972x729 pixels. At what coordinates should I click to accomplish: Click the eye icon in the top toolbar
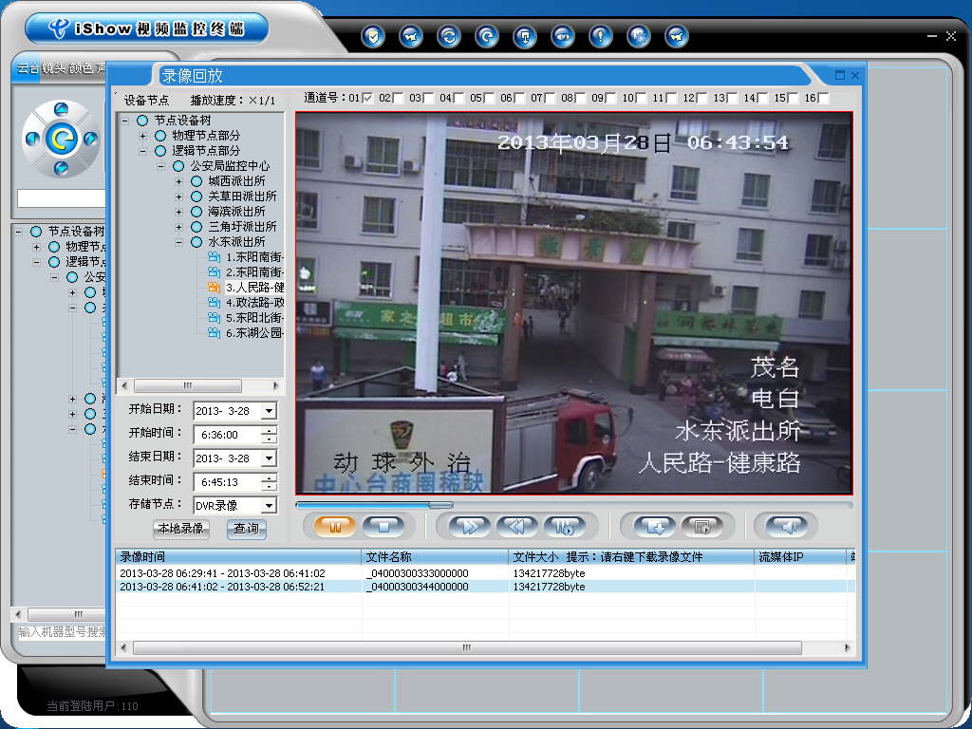[564, 37]
